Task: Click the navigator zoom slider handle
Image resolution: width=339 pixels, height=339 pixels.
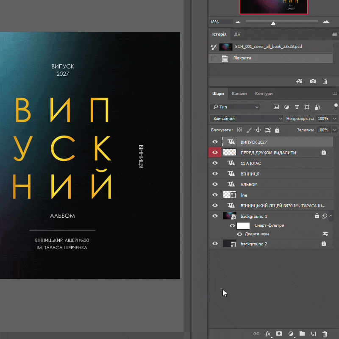Action: click(273, 23)
